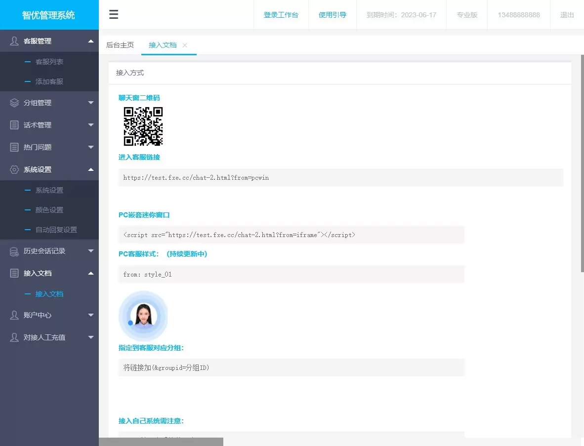Expand the 历史会话记录 section arrow

[x=91, y=251]
